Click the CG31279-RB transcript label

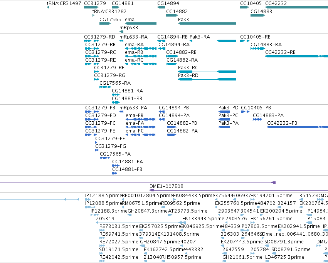101,45
